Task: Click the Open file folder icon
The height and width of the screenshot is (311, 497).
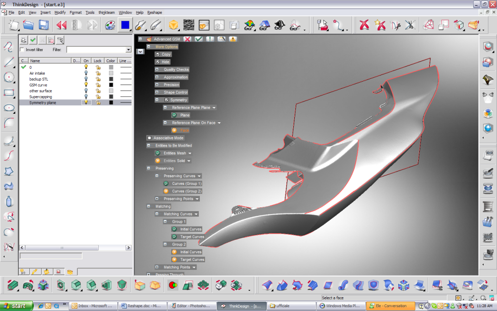Action: [x=29, y=25]
